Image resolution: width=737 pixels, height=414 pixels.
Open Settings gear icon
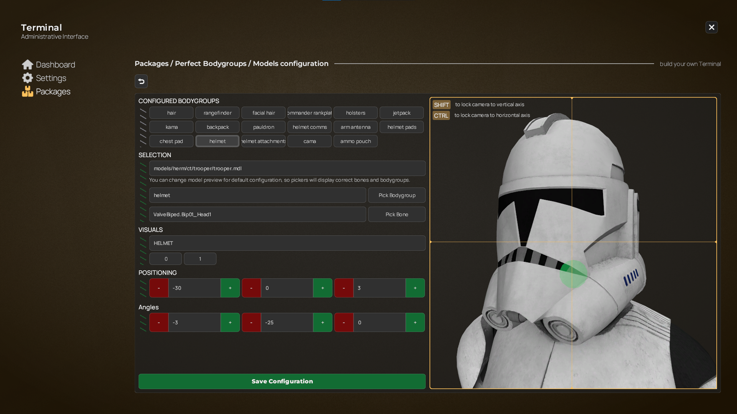28,78
